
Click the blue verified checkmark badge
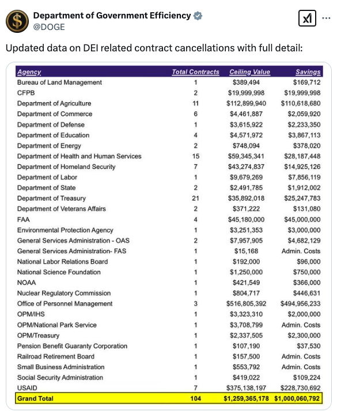198,16
